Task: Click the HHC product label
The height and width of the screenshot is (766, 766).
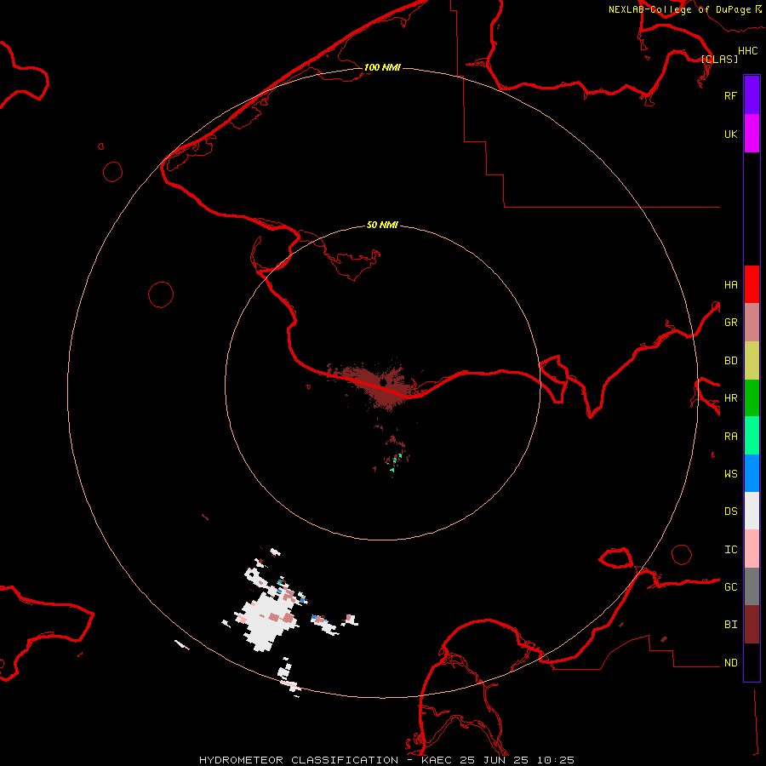Action: pyautogui.click(x=747, y=51)
